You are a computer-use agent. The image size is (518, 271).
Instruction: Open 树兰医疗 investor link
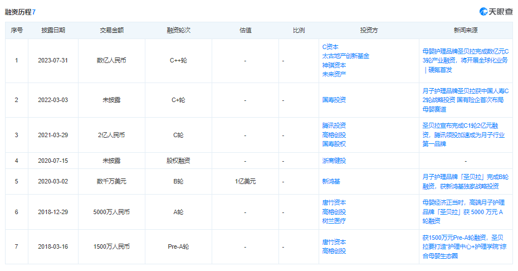(x=334, y=221)
